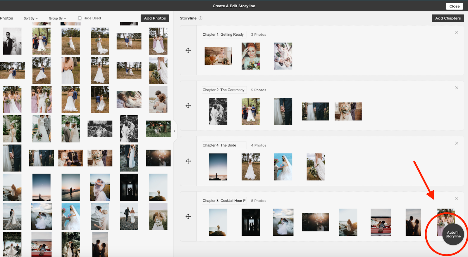Select the red car photo in photo library
This screenshot has height=257, width=468.
[42, 244]
